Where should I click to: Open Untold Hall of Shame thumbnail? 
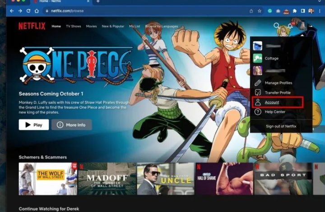[x=224, y=179]
